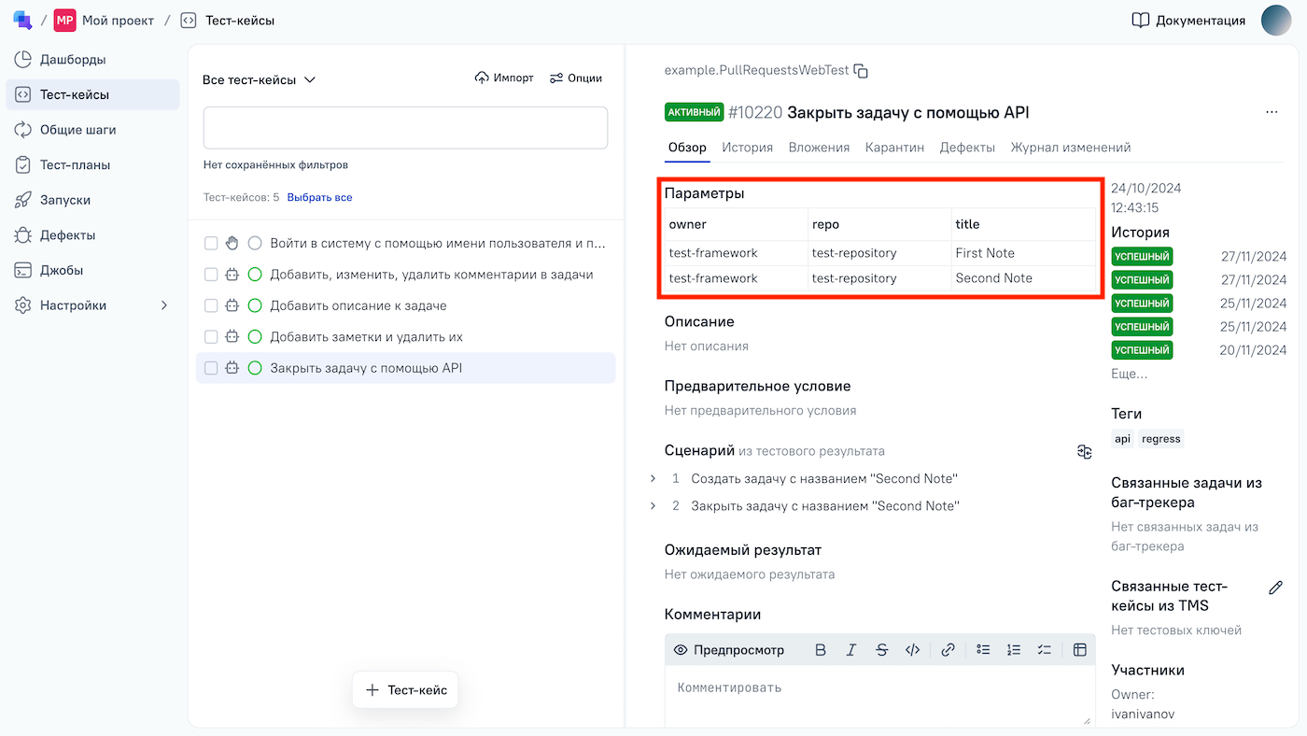Open the Запуски section in sidebar
The width and height of the screenshot is (1307, 736).
coord(64,200)
